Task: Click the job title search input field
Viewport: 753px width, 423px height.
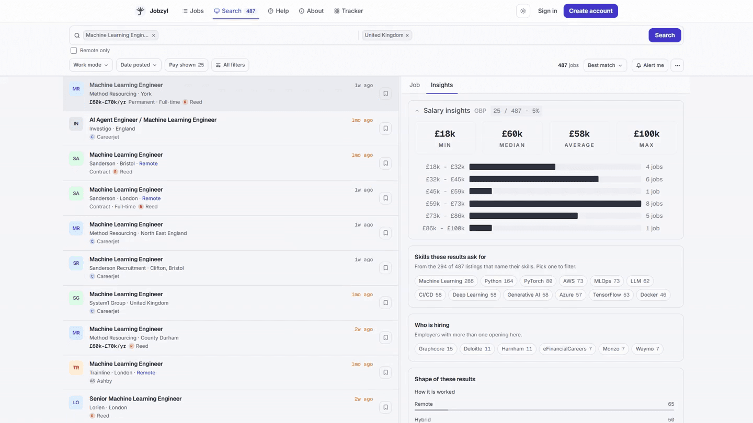Action: point(258,36)
